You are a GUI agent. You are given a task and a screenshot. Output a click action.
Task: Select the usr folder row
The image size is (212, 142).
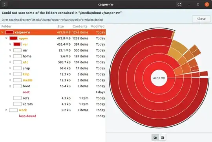[x=53, y=50]
